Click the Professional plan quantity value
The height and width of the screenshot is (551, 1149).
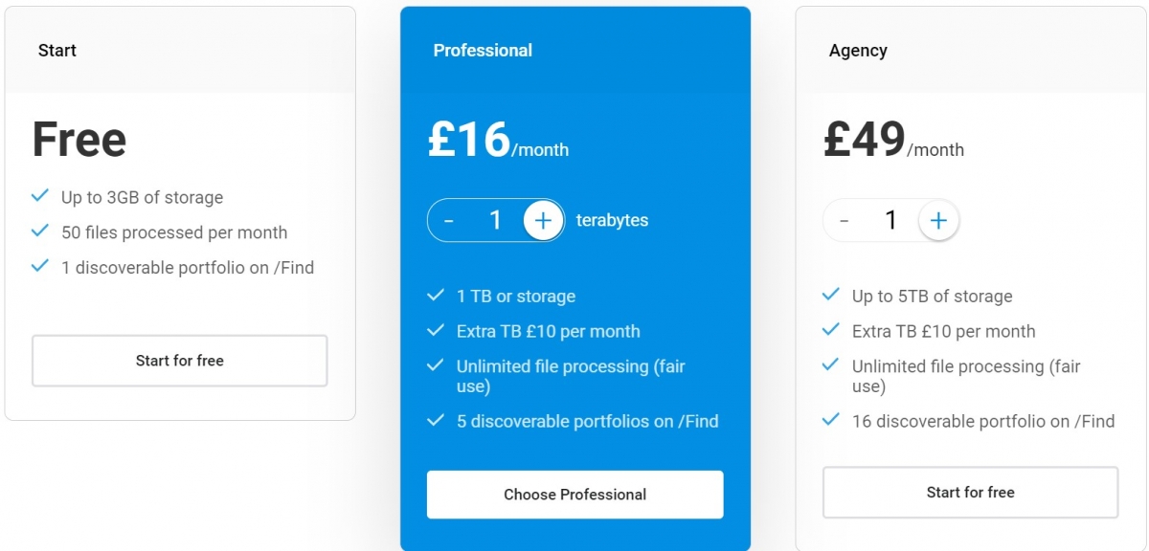(495, 221)
